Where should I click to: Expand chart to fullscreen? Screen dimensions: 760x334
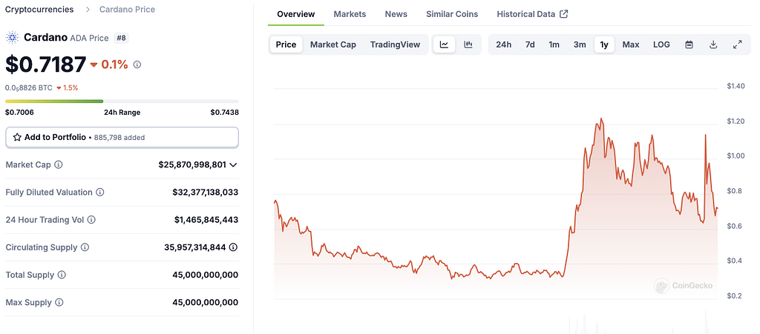pyautogui.click(x=737, y=44)
